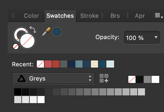This screenshot has height=112, width=164.
Task: Select the Swatches tab
Action: pyautogui.click(x=60, y=16)
